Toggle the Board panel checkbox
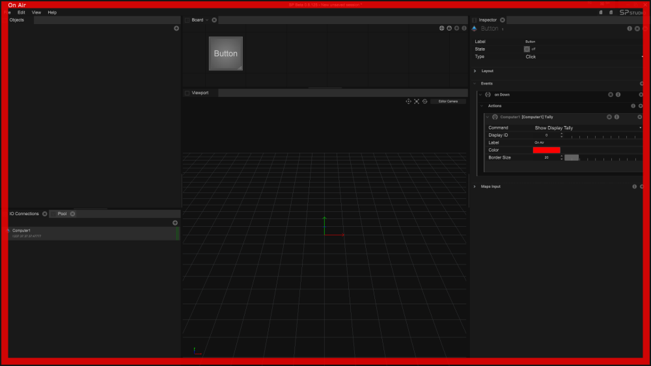 point(187,20)
